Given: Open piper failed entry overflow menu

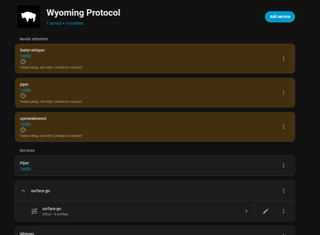Looking at the screenshot, I should (283, 93).
